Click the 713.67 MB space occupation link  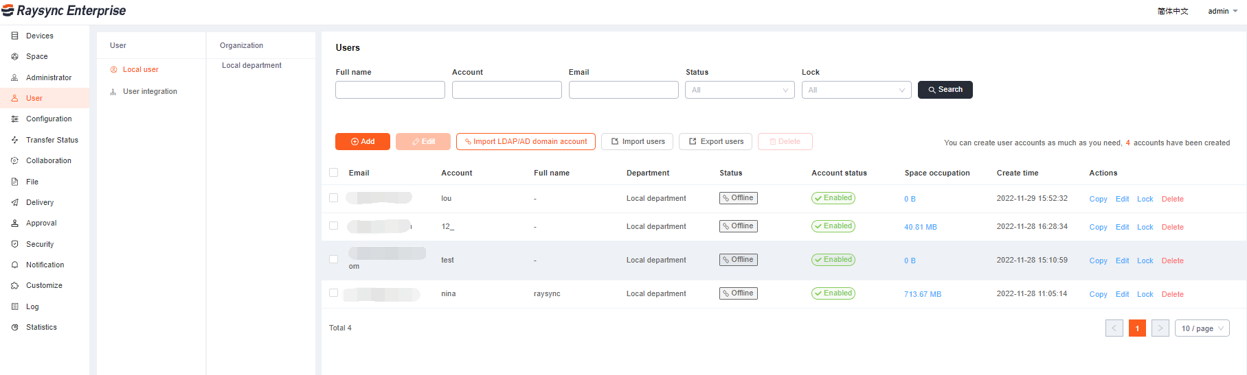tap(923, 294)
